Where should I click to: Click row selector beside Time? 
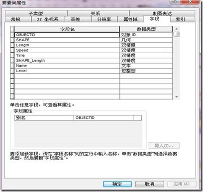pyautogui.click(x=12, y=55)
